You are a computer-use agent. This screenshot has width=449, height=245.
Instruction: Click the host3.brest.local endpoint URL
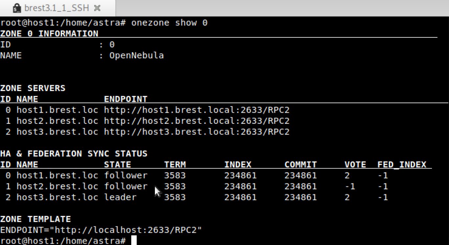pos(197,132)
